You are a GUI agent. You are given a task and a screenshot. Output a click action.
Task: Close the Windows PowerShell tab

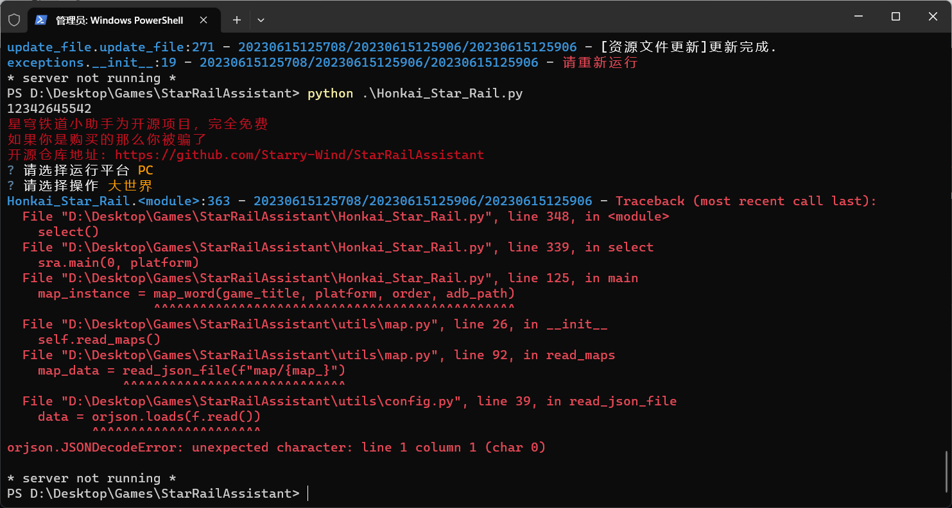pos(203,20)
